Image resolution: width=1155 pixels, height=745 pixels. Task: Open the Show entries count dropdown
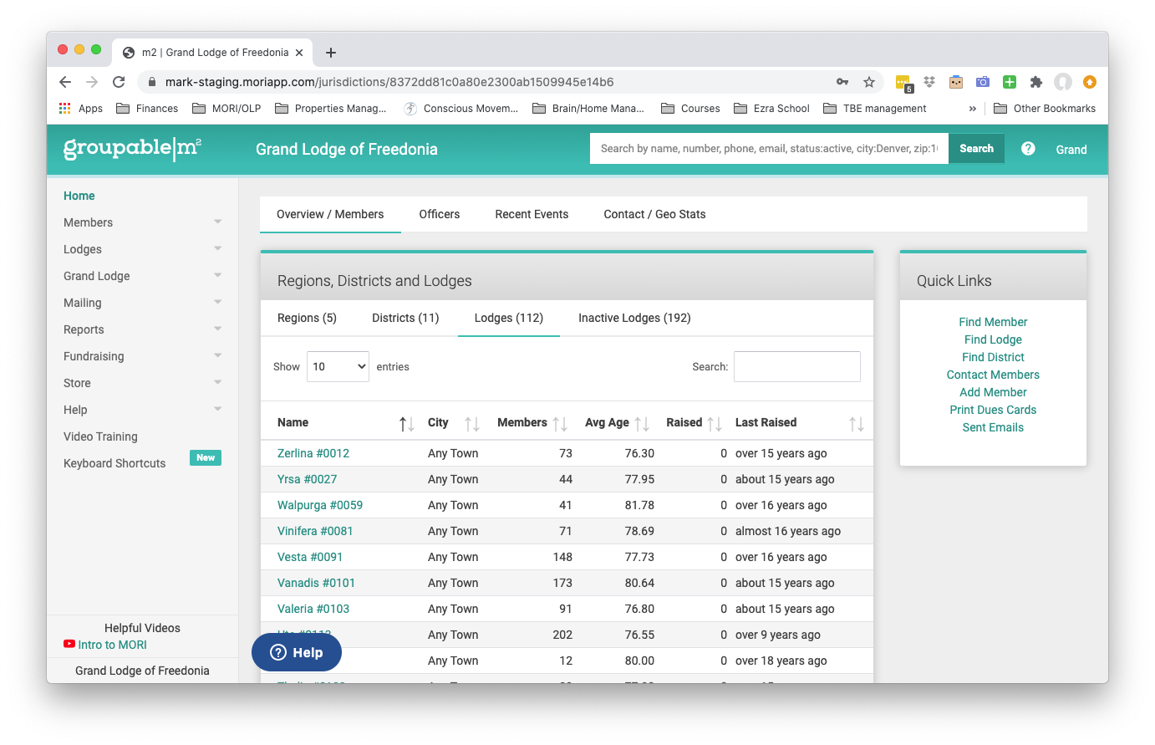point(338,366)
